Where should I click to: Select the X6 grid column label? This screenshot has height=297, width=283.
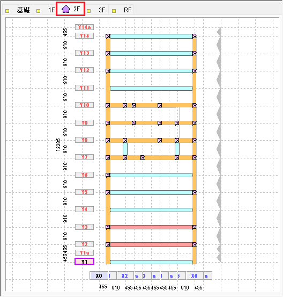tap(194, 276)
